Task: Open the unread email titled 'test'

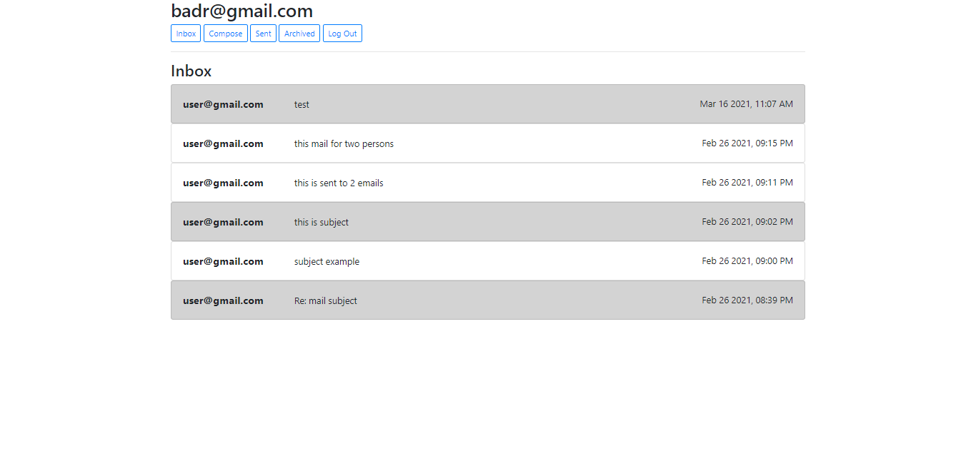Action: 488,103
